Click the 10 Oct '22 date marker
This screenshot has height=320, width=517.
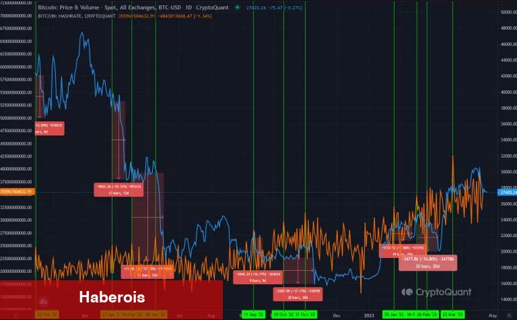tap(283, 315)
